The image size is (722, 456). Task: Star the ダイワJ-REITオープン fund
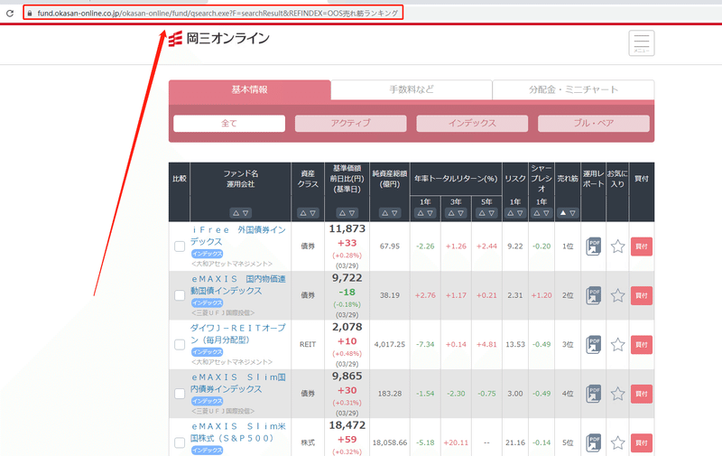coord(617,345)
